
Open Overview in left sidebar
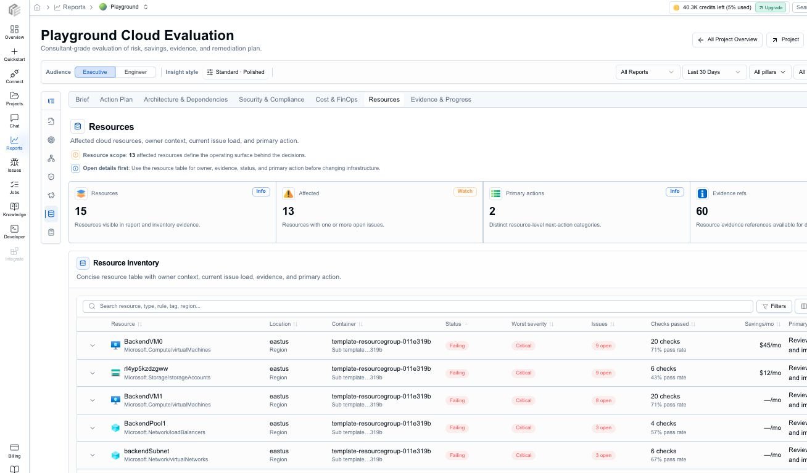pyautogui.click(x=14, y=32)
